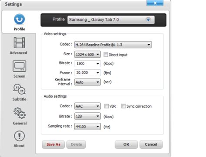Image resolution: width=206 pixels, height=157 pixels.
Task: Open the Subtitle speech bubbles icon
Action: (20, 89)
